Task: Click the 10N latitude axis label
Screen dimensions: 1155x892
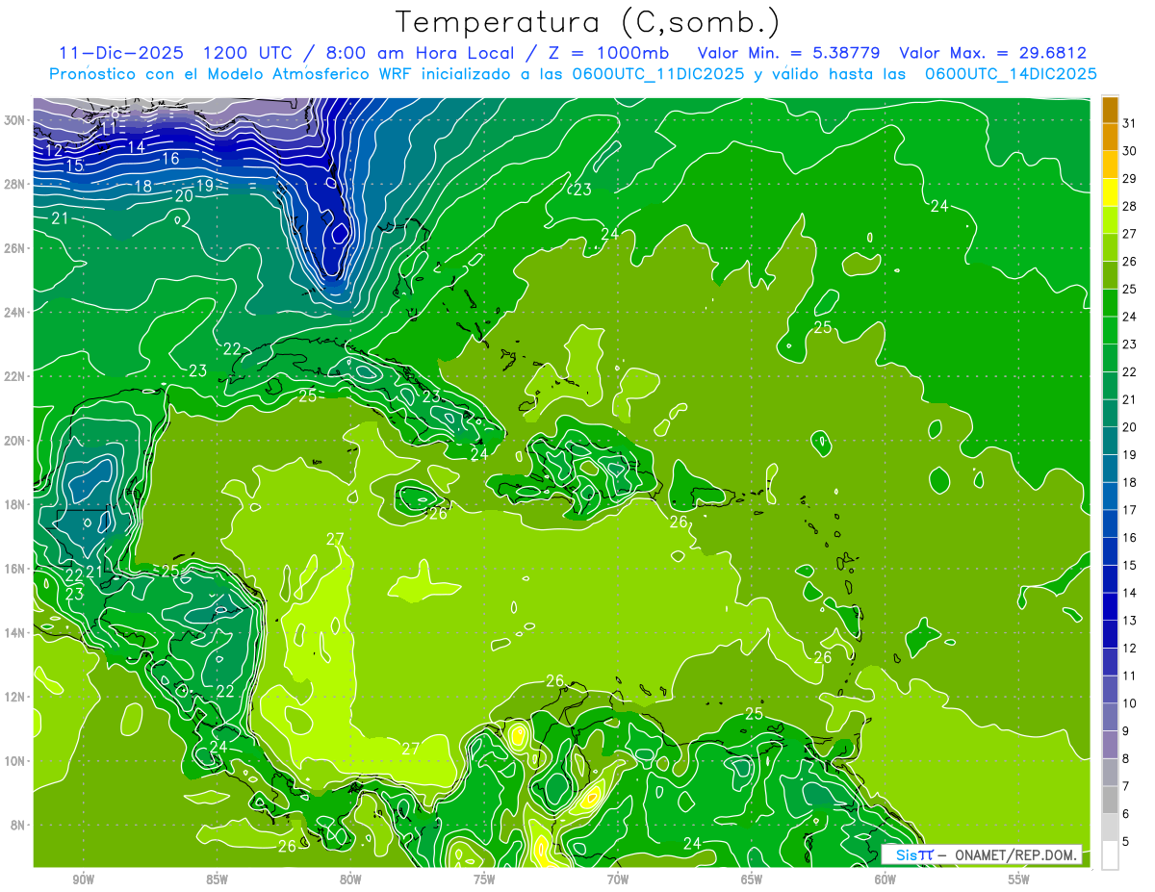Action: tap(15, 761)
